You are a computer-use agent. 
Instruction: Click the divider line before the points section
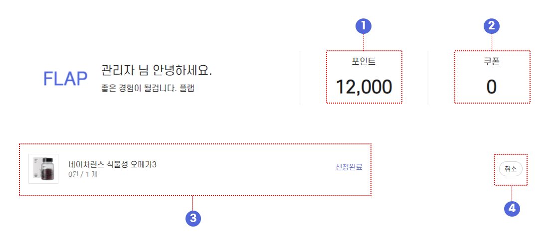pos(300,78)
